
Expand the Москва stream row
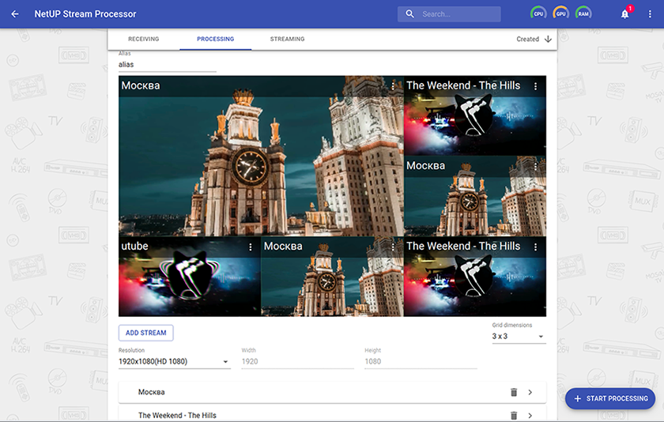point(530,393)
